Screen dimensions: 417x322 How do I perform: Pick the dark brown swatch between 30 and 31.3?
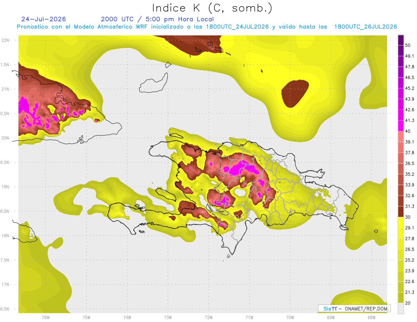(401, 212)
